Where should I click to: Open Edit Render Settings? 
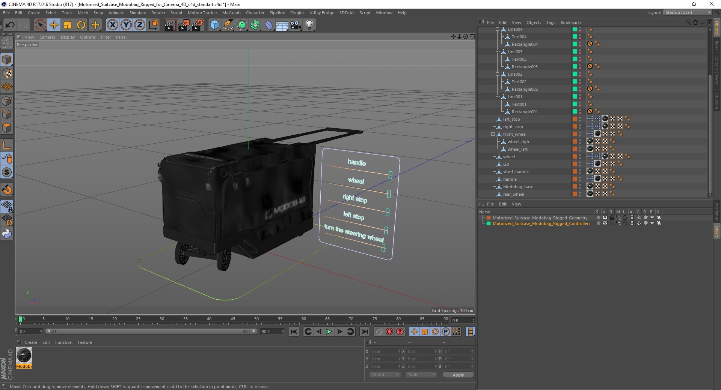pos(198,25)
